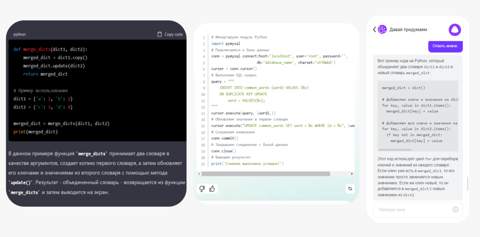Click the 'python' language label
The width and height of the screenshot is (480, 237).
(20, 34)
